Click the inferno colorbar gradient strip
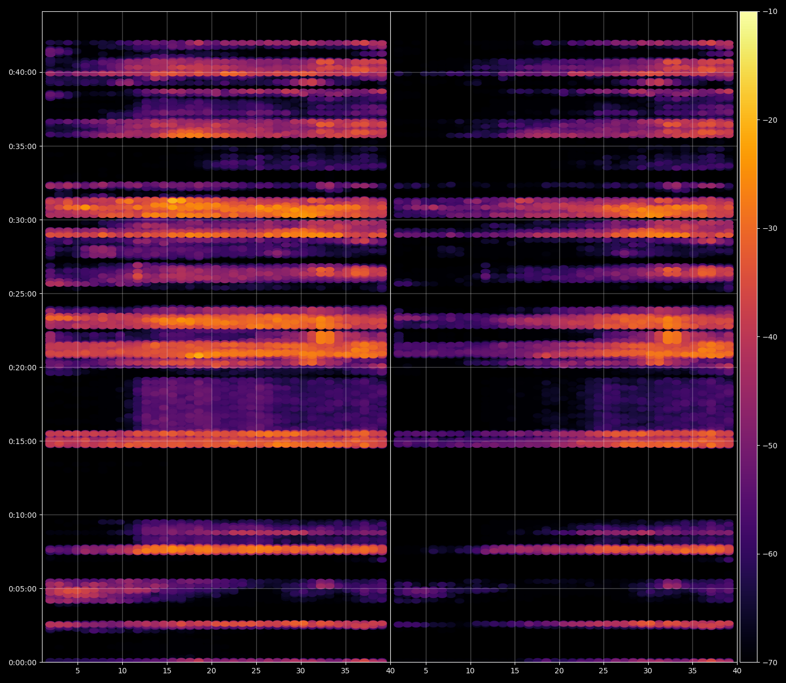Image resolution: width=786 pixels, height=683 pixels. [748, 337]
